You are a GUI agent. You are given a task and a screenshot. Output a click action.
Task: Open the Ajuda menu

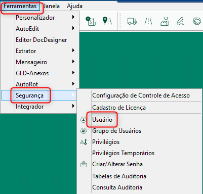point(74,6)
